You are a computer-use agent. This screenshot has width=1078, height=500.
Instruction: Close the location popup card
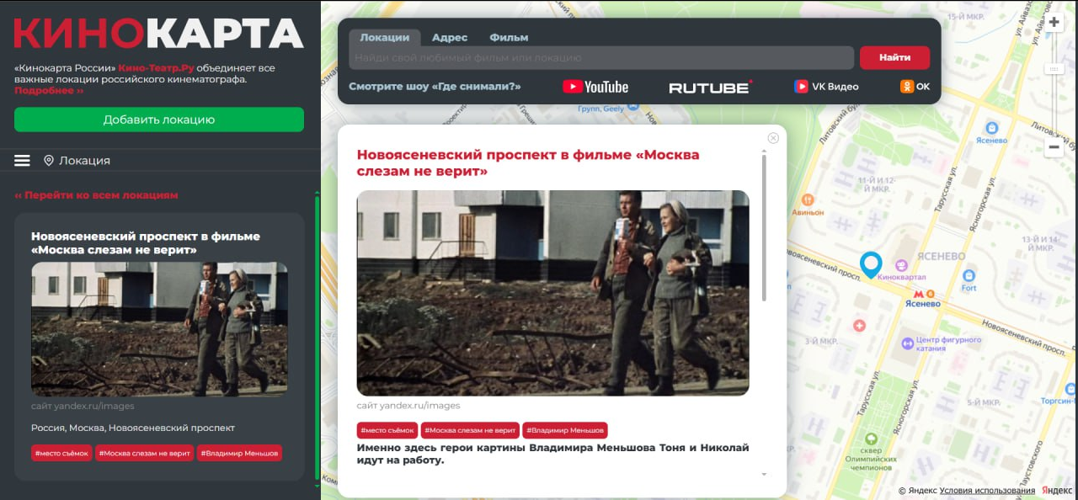pyautogui.click(x=773, y=138)
